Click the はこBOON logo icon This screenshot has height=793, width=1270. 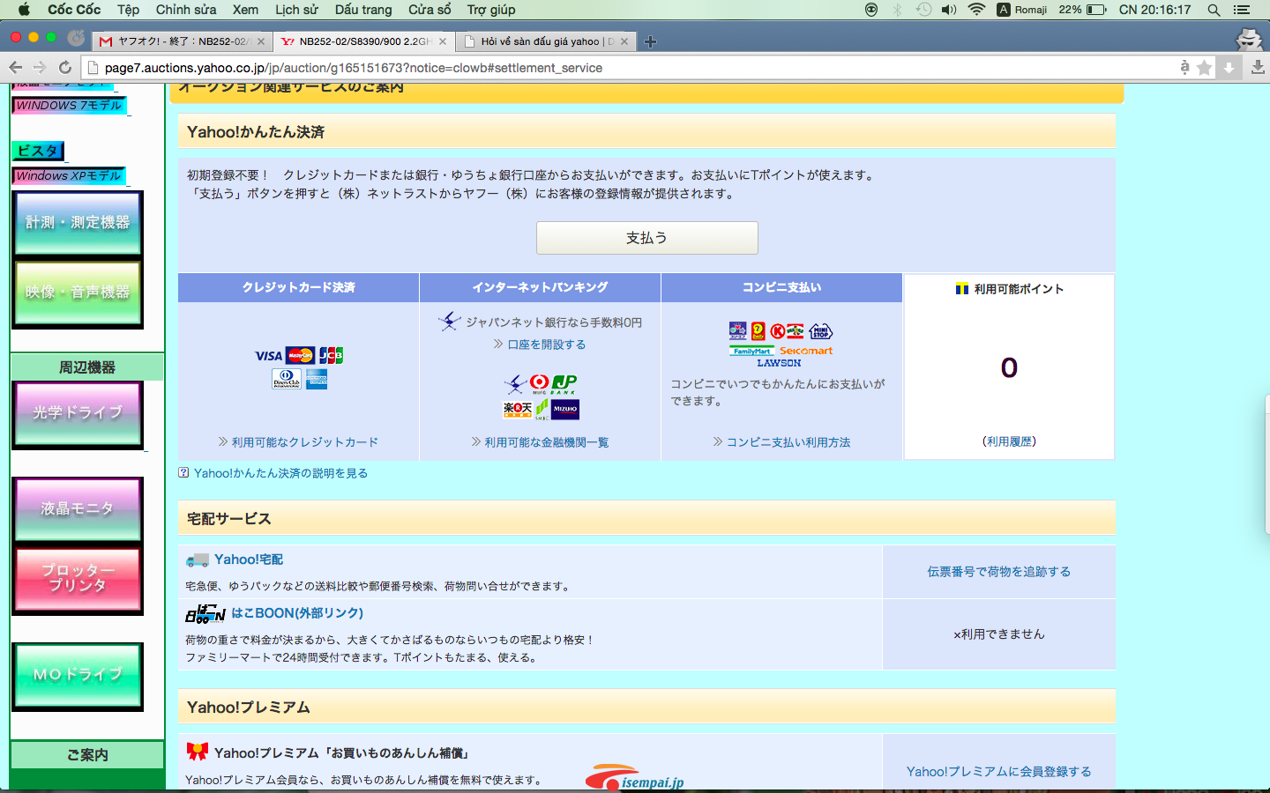coord(205,613)
